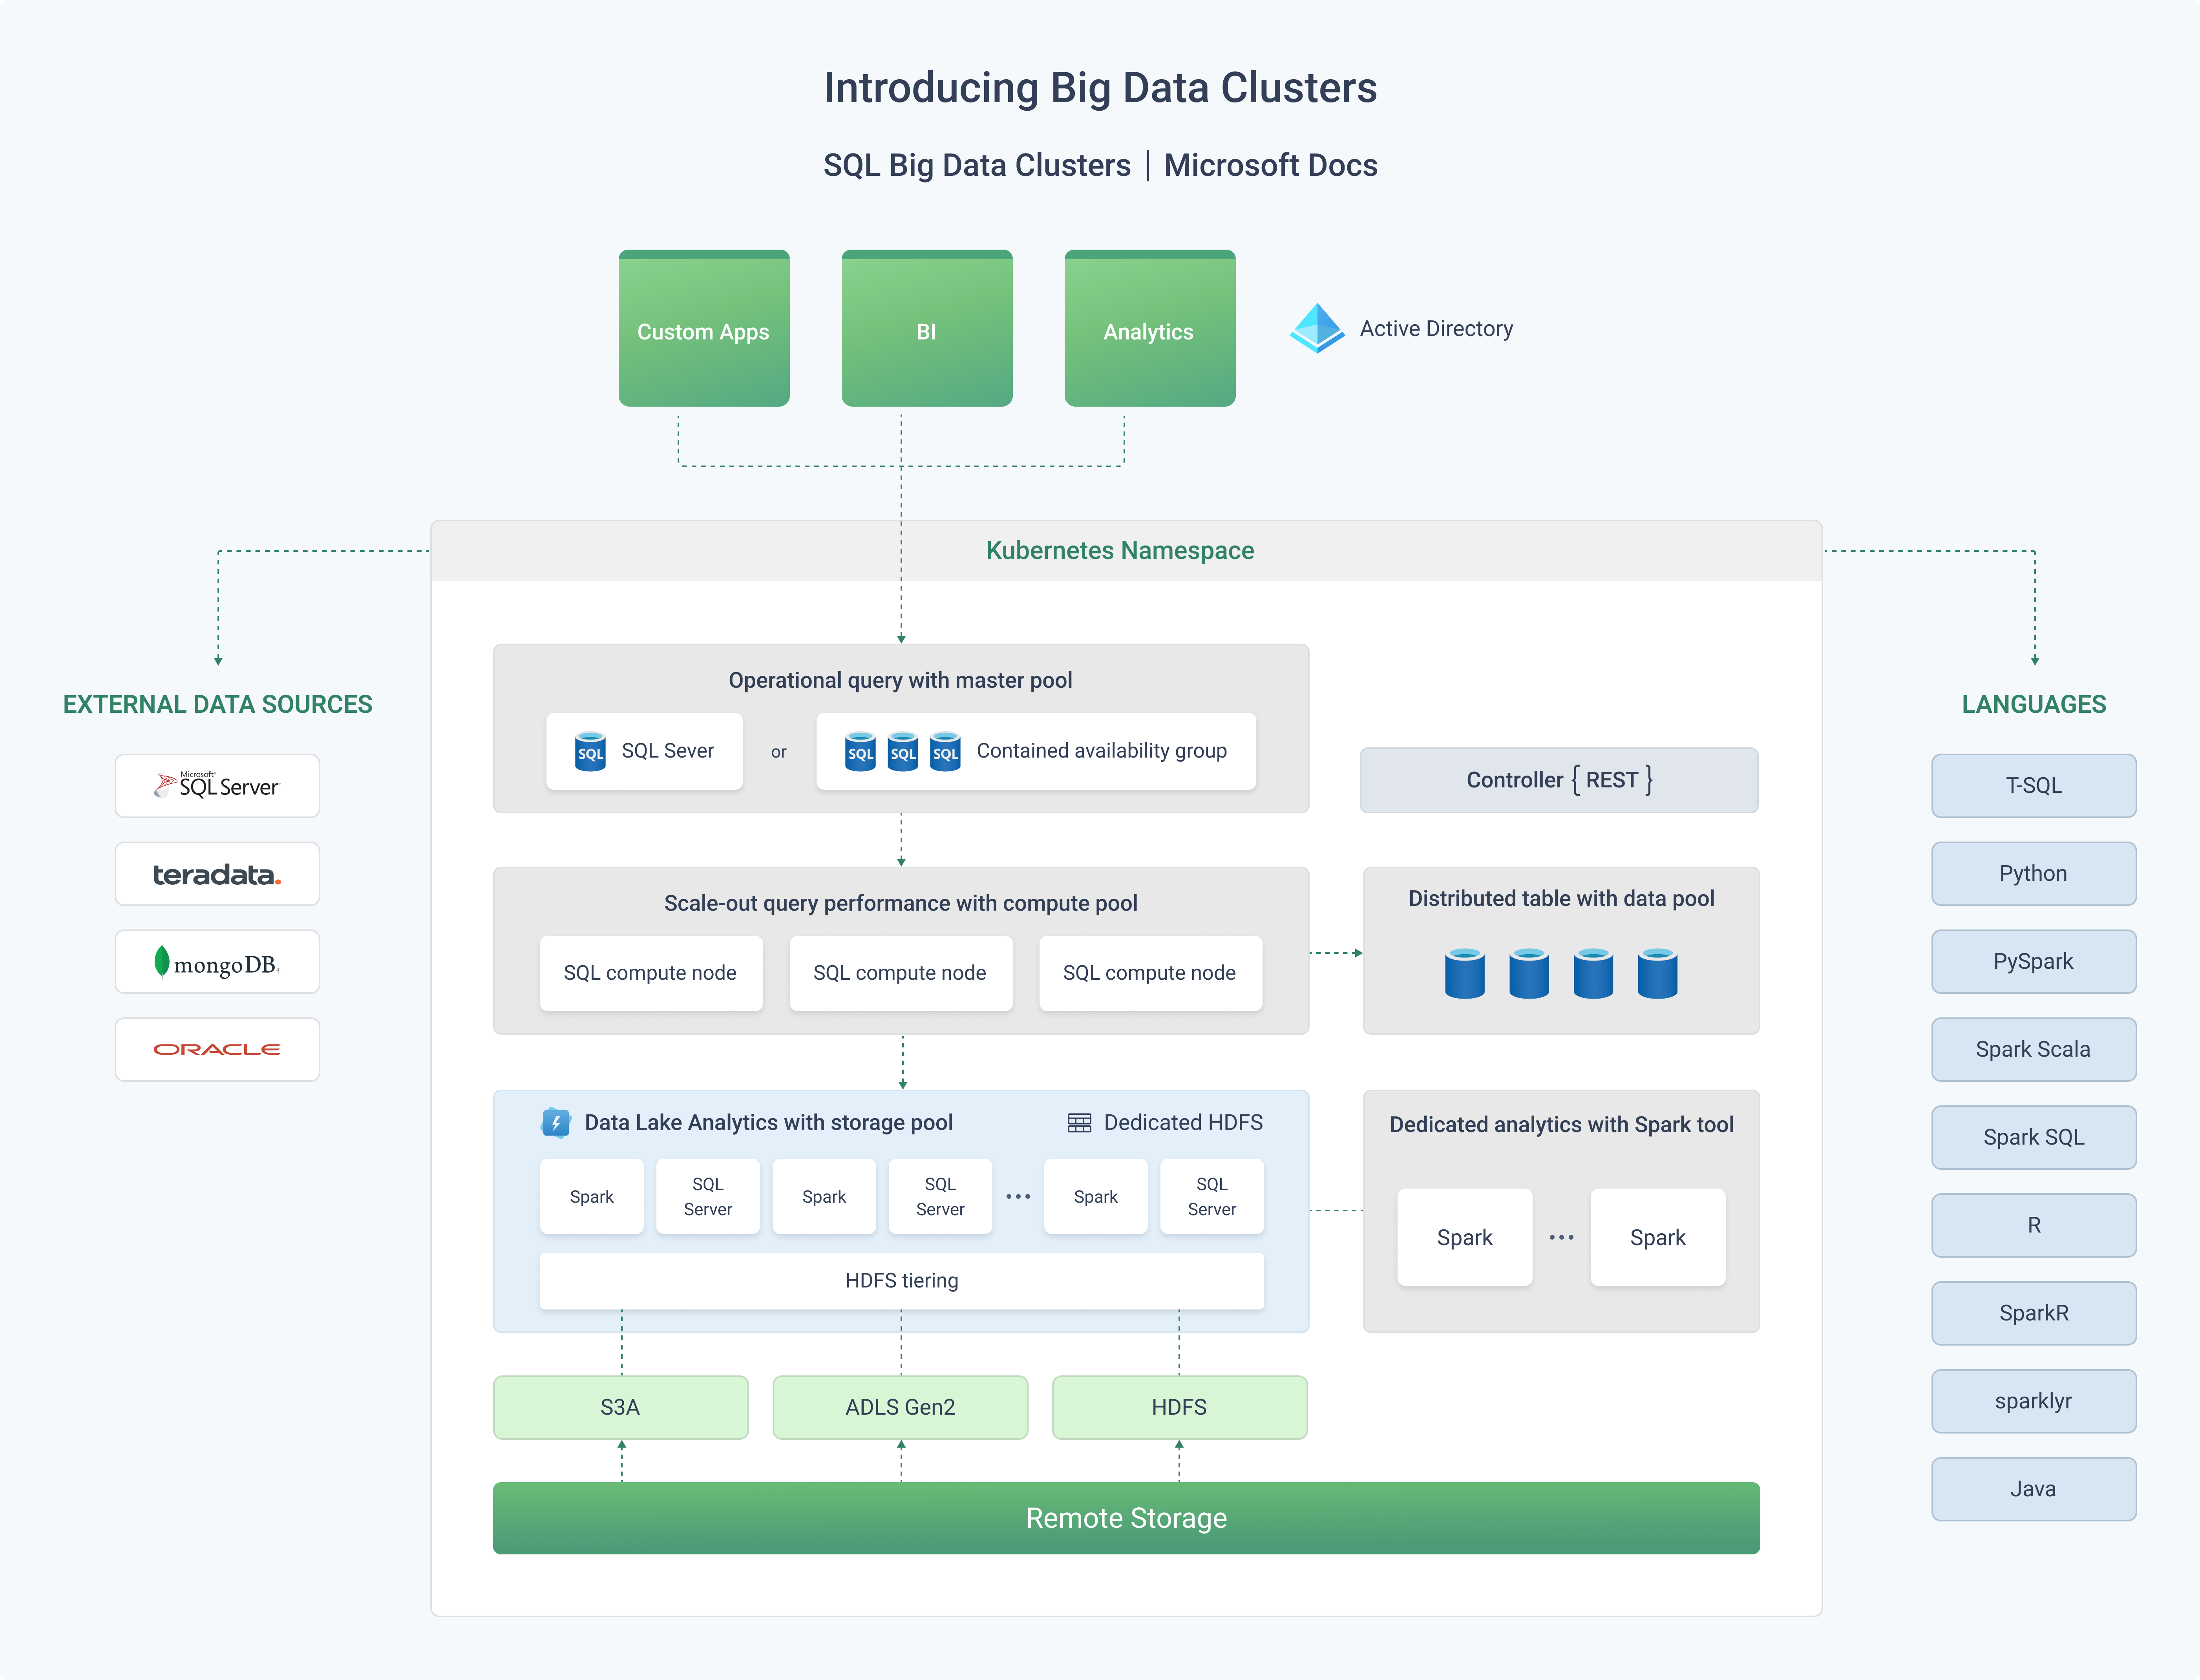The width and height of the screenshot is (2200, 1680).
Task: Click the Contained availability group box
Action: coord(1036,751)
